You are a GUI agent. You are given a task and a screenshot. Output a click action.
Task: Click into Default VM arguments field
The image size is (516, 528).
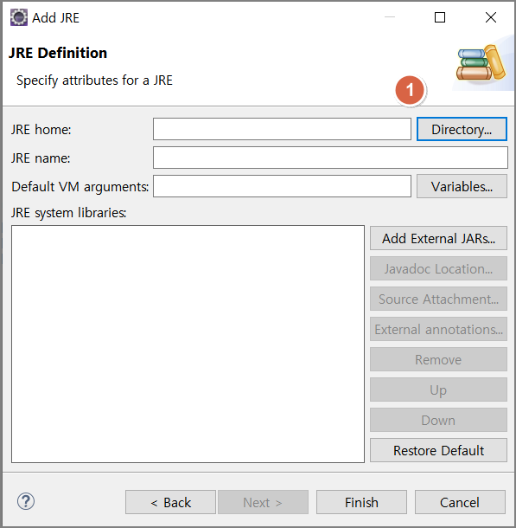[282, 186]
